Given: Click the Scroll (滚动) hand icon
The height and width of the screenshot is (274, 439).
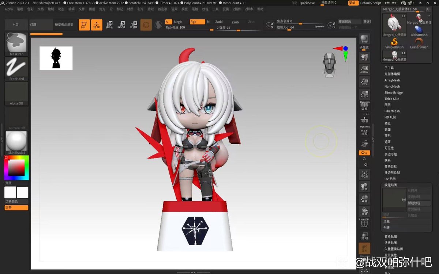Looking at the screenshot, I should [364, 57].
